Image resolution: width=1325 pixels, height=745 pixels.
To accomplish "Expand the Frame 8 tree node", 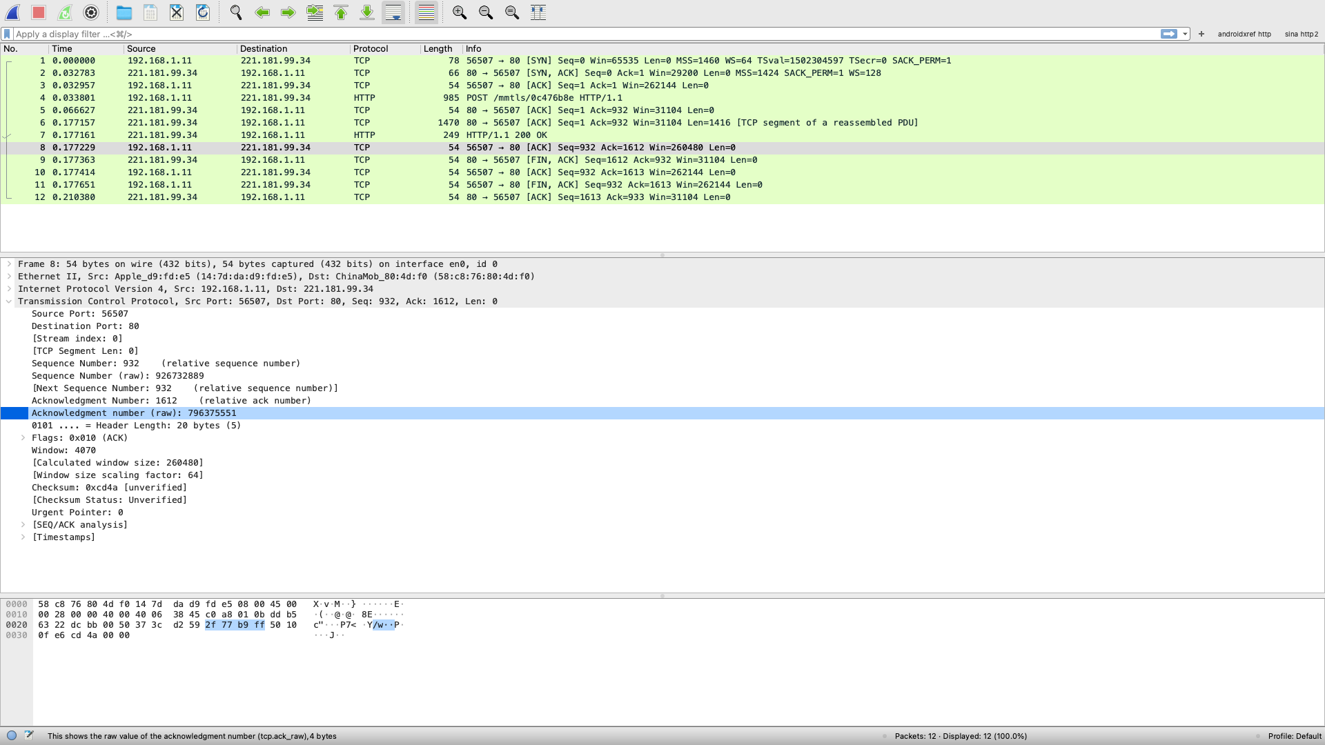I will pyautogui.click(x=9, y=264).
